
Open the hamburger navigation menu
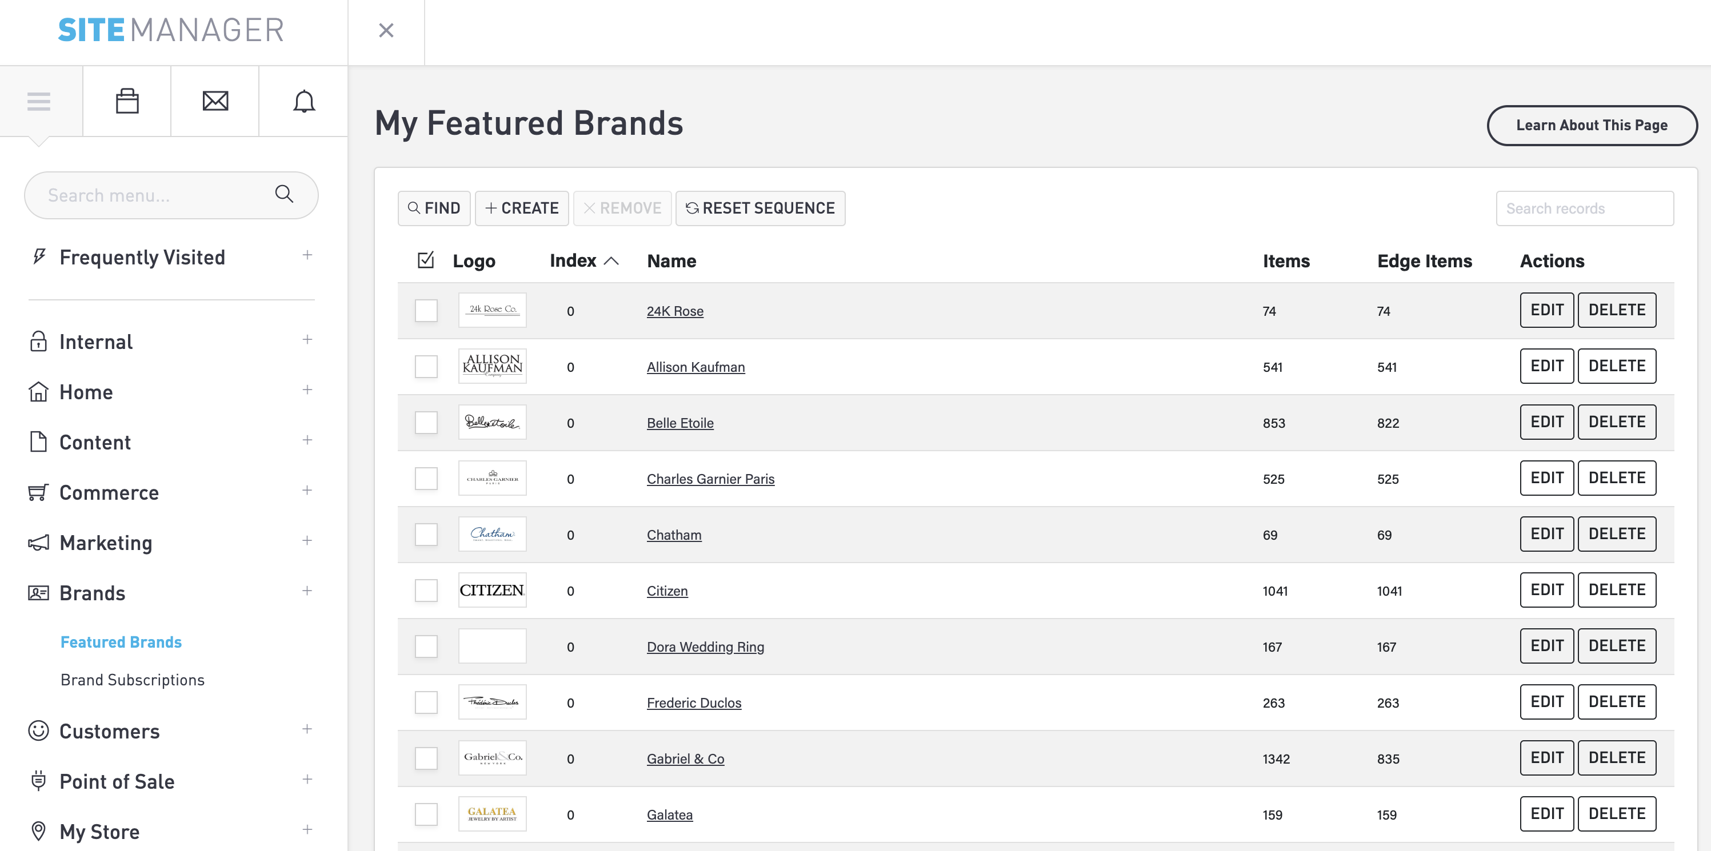[x=39, y=101]
